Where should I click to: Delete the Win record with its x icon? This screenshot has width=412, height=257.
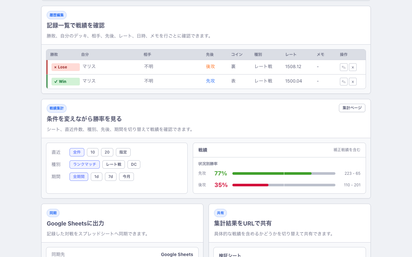click(x=353, y=82)
